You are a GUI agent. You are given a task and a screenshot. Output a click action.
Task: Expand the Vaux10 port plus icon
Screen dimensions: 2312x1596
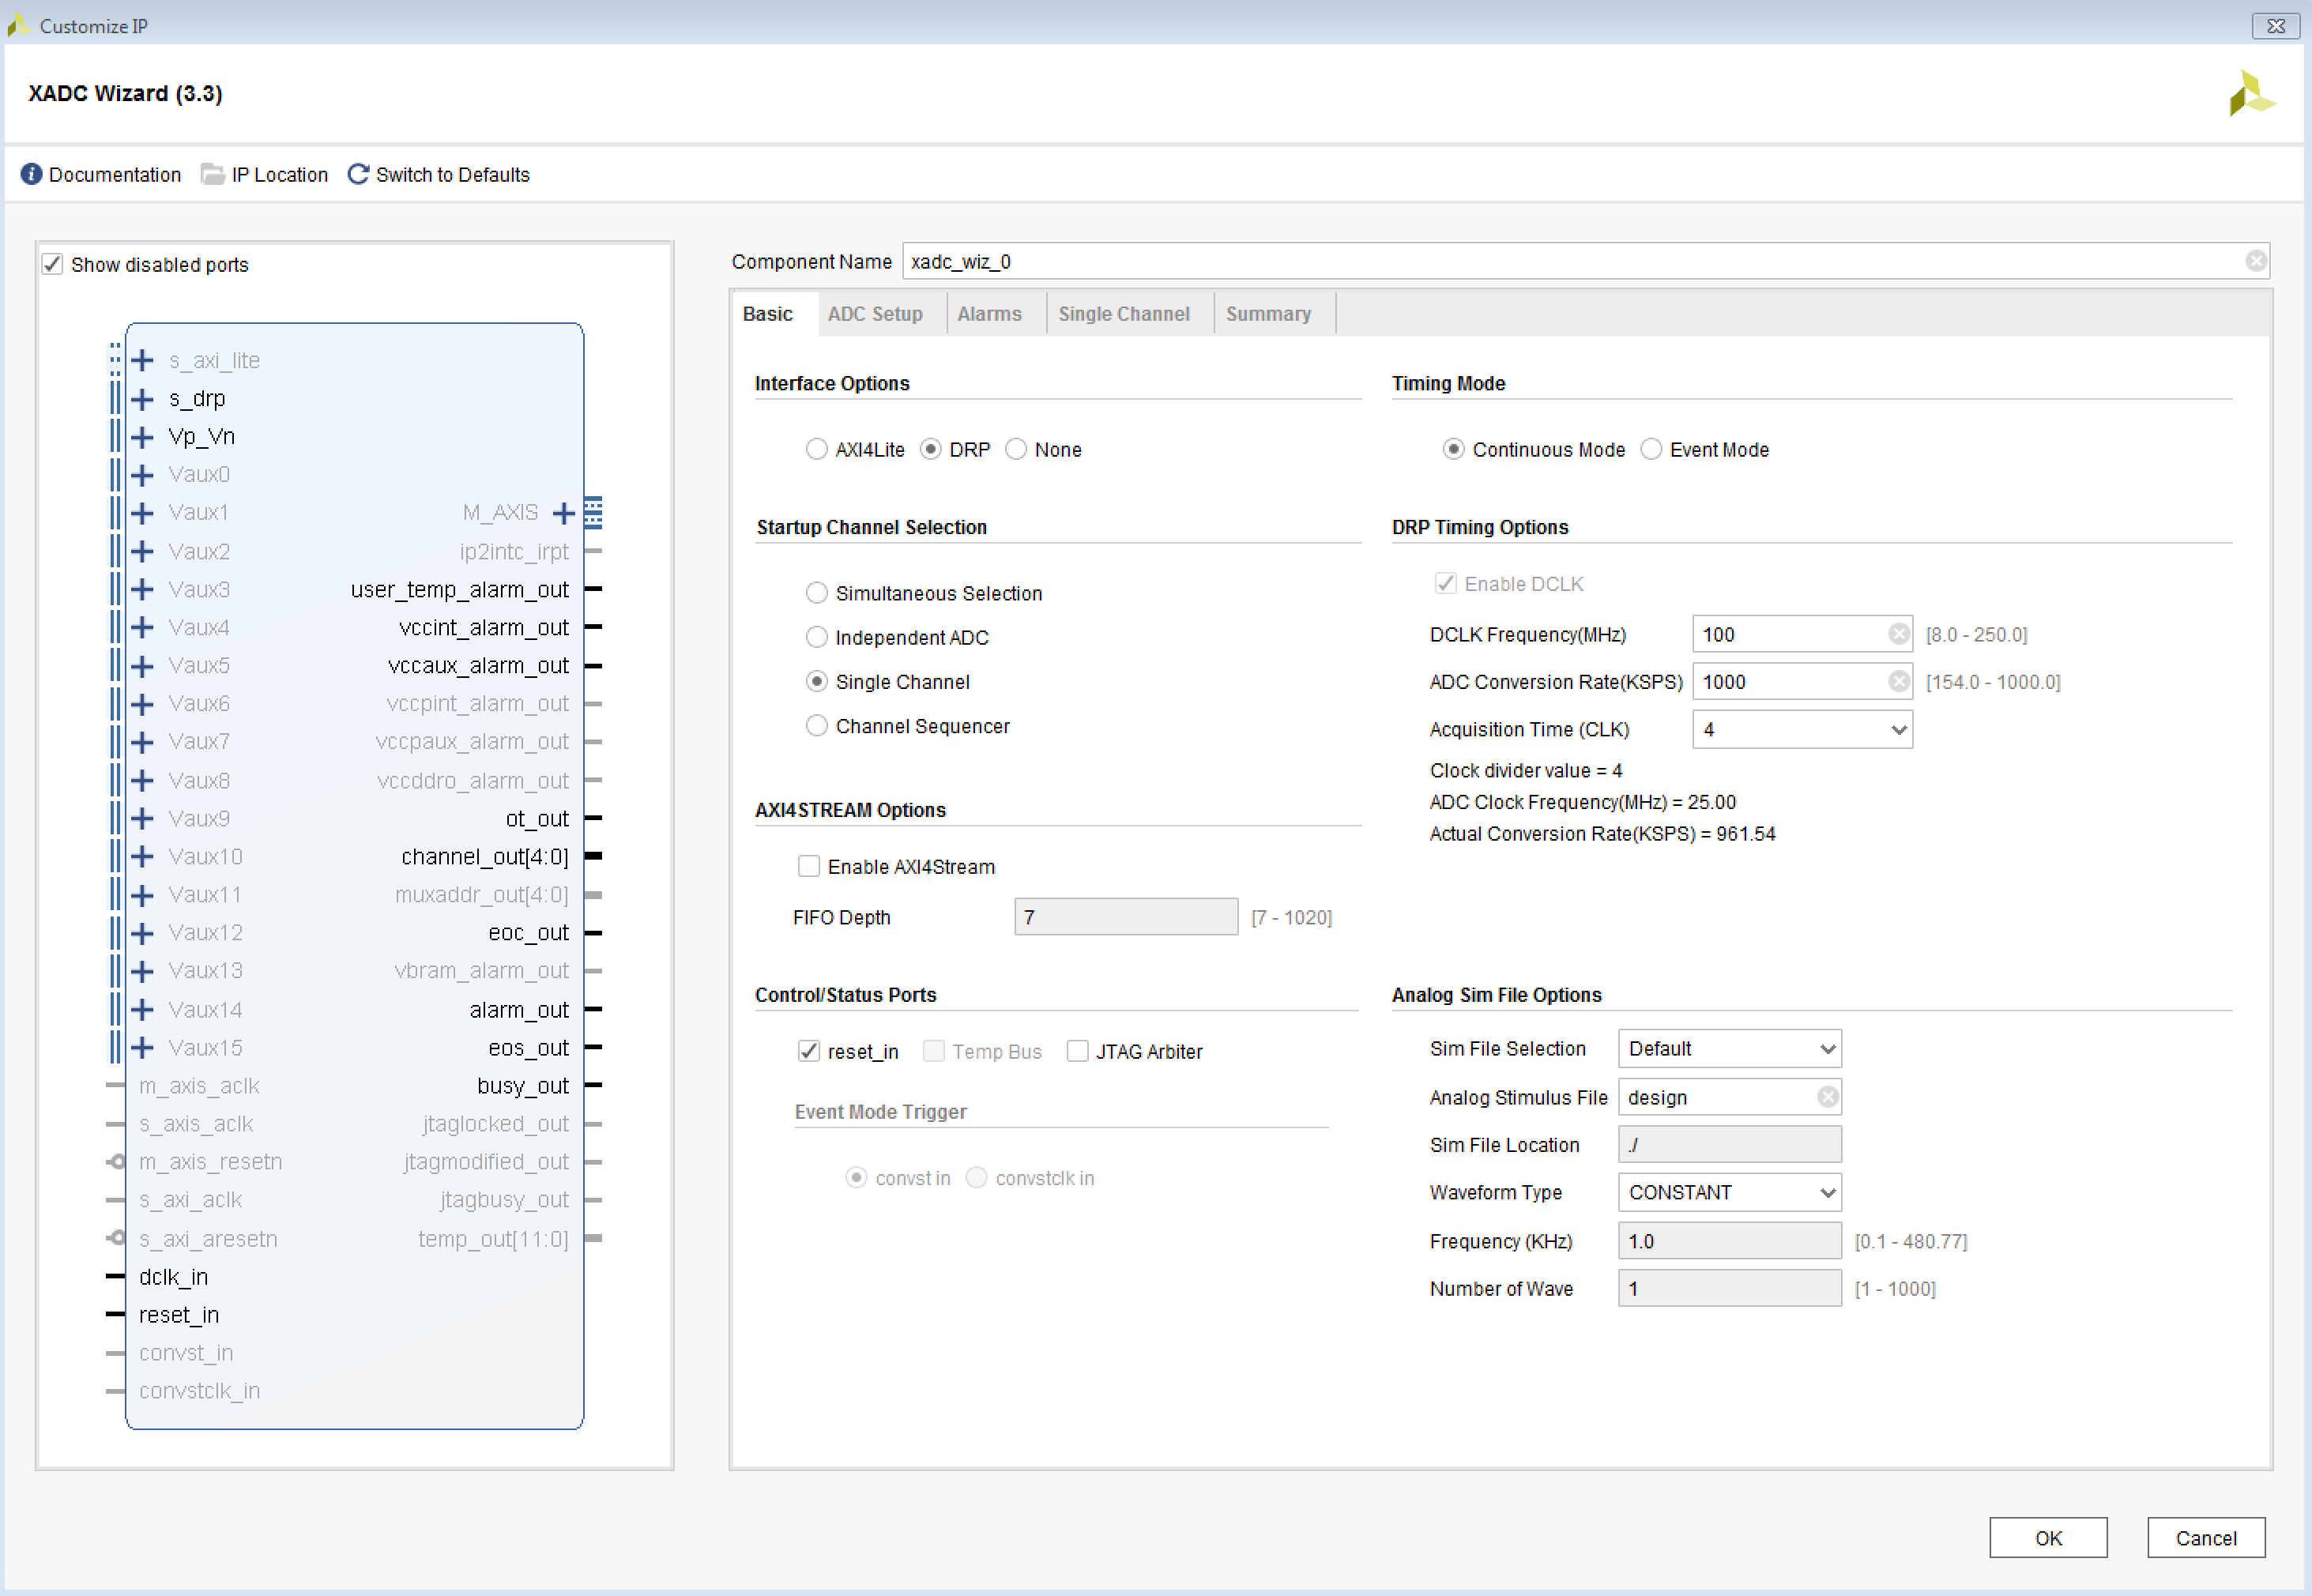click(x=143, y=856)
